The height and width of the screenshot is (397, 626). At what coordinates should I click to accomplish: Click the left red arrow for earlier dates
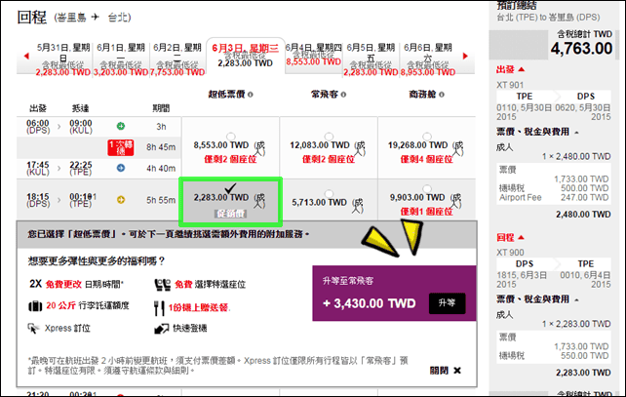[x=26, y=56]
